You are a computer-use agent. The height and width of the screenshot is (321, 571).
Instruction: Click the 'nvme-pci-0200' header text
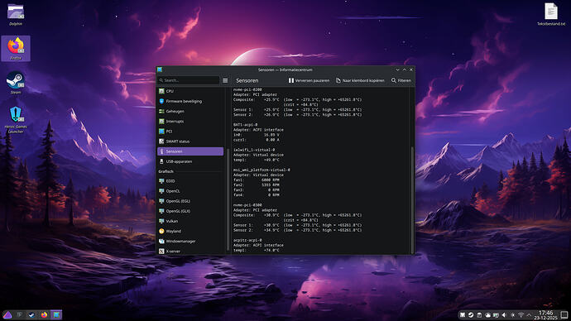(x=247, y=89)
